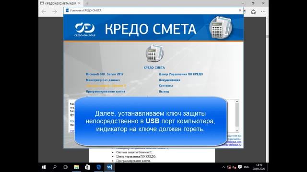The height and width of the screenshot is (172, 307).
Task: Open Windows taskbar search
Action: click(55, 167)
